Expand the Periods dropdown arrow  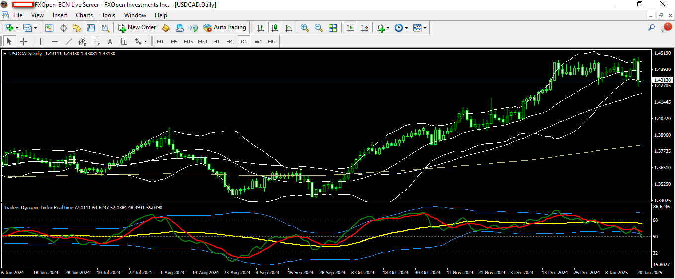[406, 28]
